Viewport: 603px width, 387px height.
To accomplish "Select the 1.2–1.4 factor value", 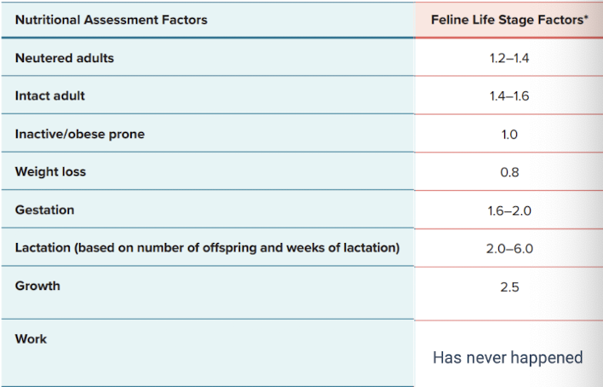I will (509, 58).
